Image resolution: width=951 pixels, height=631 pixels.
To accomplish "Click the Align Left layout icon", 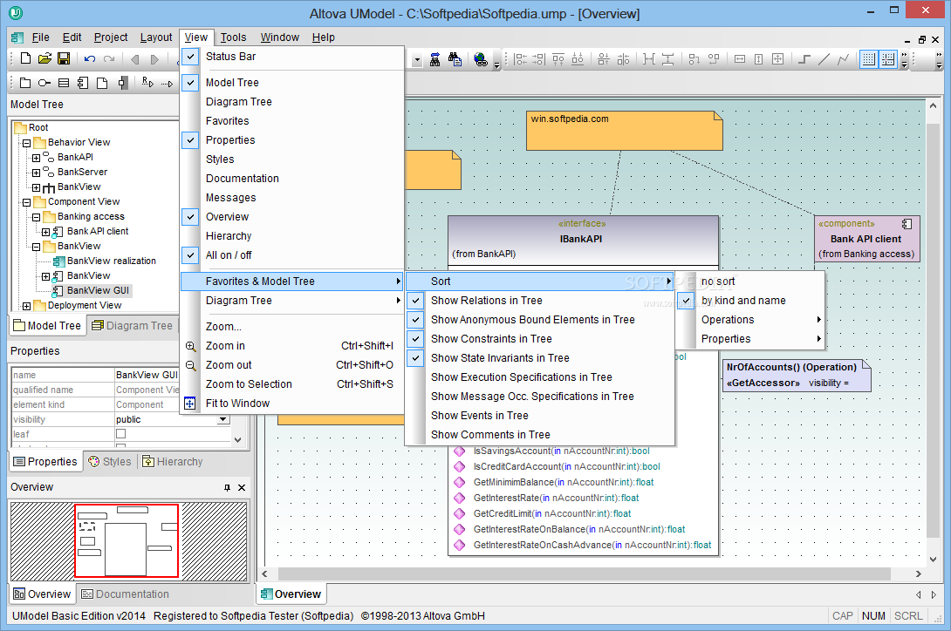I will click(x=520, y=58).
